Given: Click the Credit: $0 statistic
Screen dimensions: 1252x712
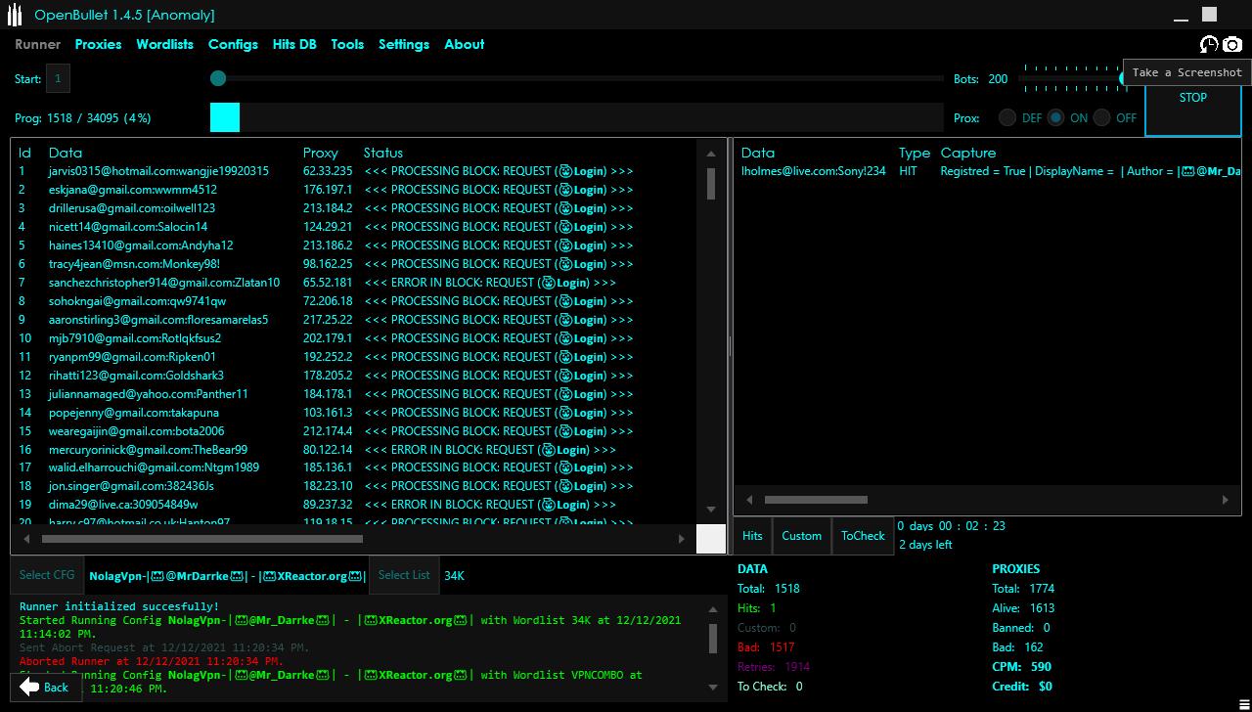Looking at the screenshot, I should click(1022, 687).
